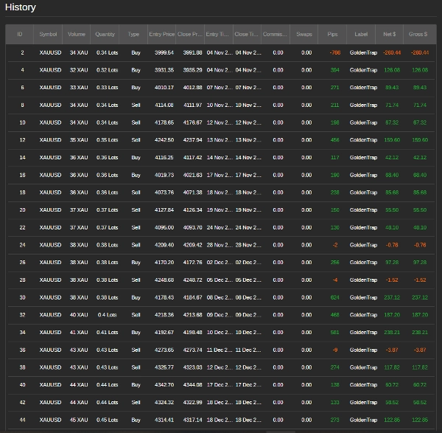Click the Quantity column header
442x433 pixels.
pos(105,34)
